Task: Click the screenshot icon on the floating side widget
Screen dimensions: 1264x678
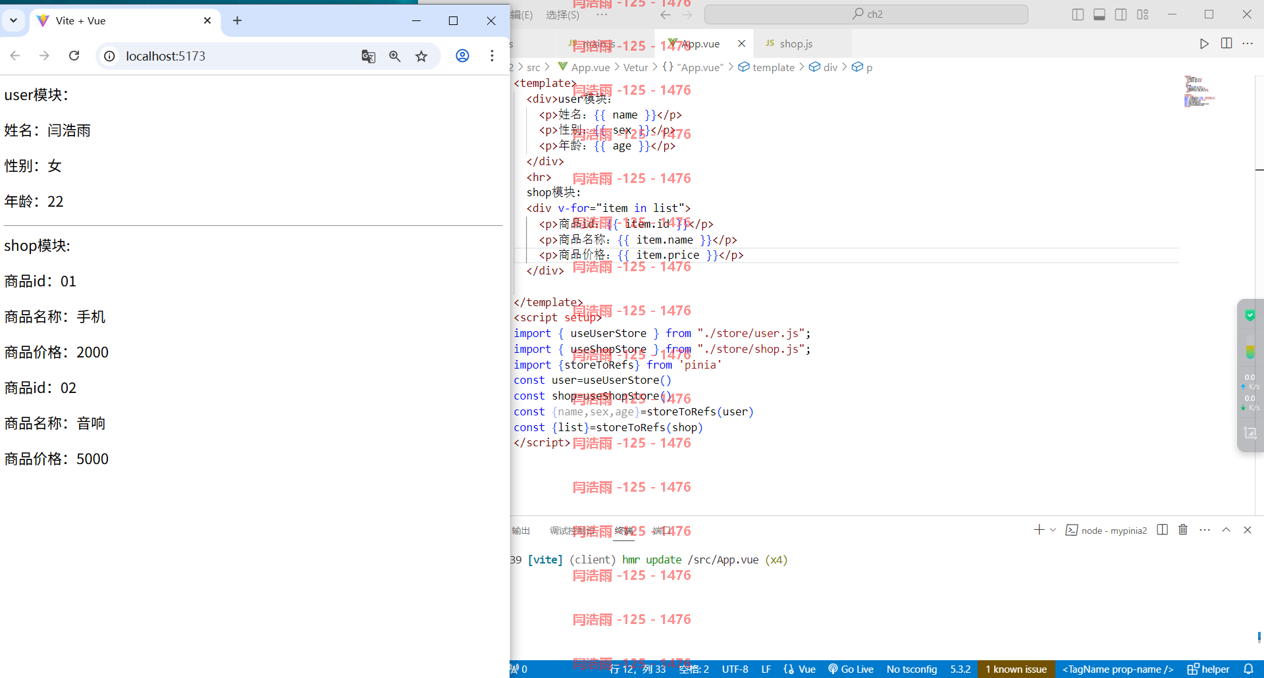Action: pyautogui.click(x=1250, y=433)
